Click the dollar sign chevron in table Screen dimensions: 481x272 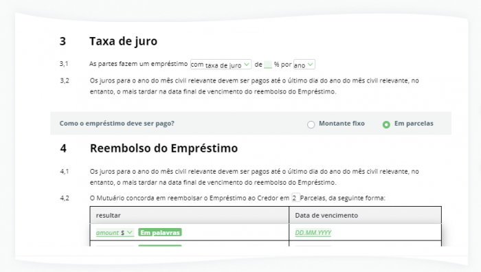click(130, 232)
